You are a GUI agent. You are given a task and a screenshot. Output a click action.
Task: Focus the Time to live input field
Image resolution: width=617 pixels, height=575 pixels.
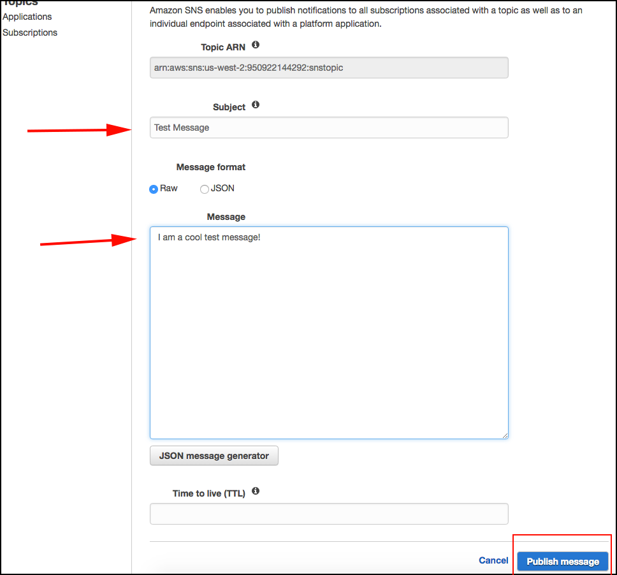point(329,514)
